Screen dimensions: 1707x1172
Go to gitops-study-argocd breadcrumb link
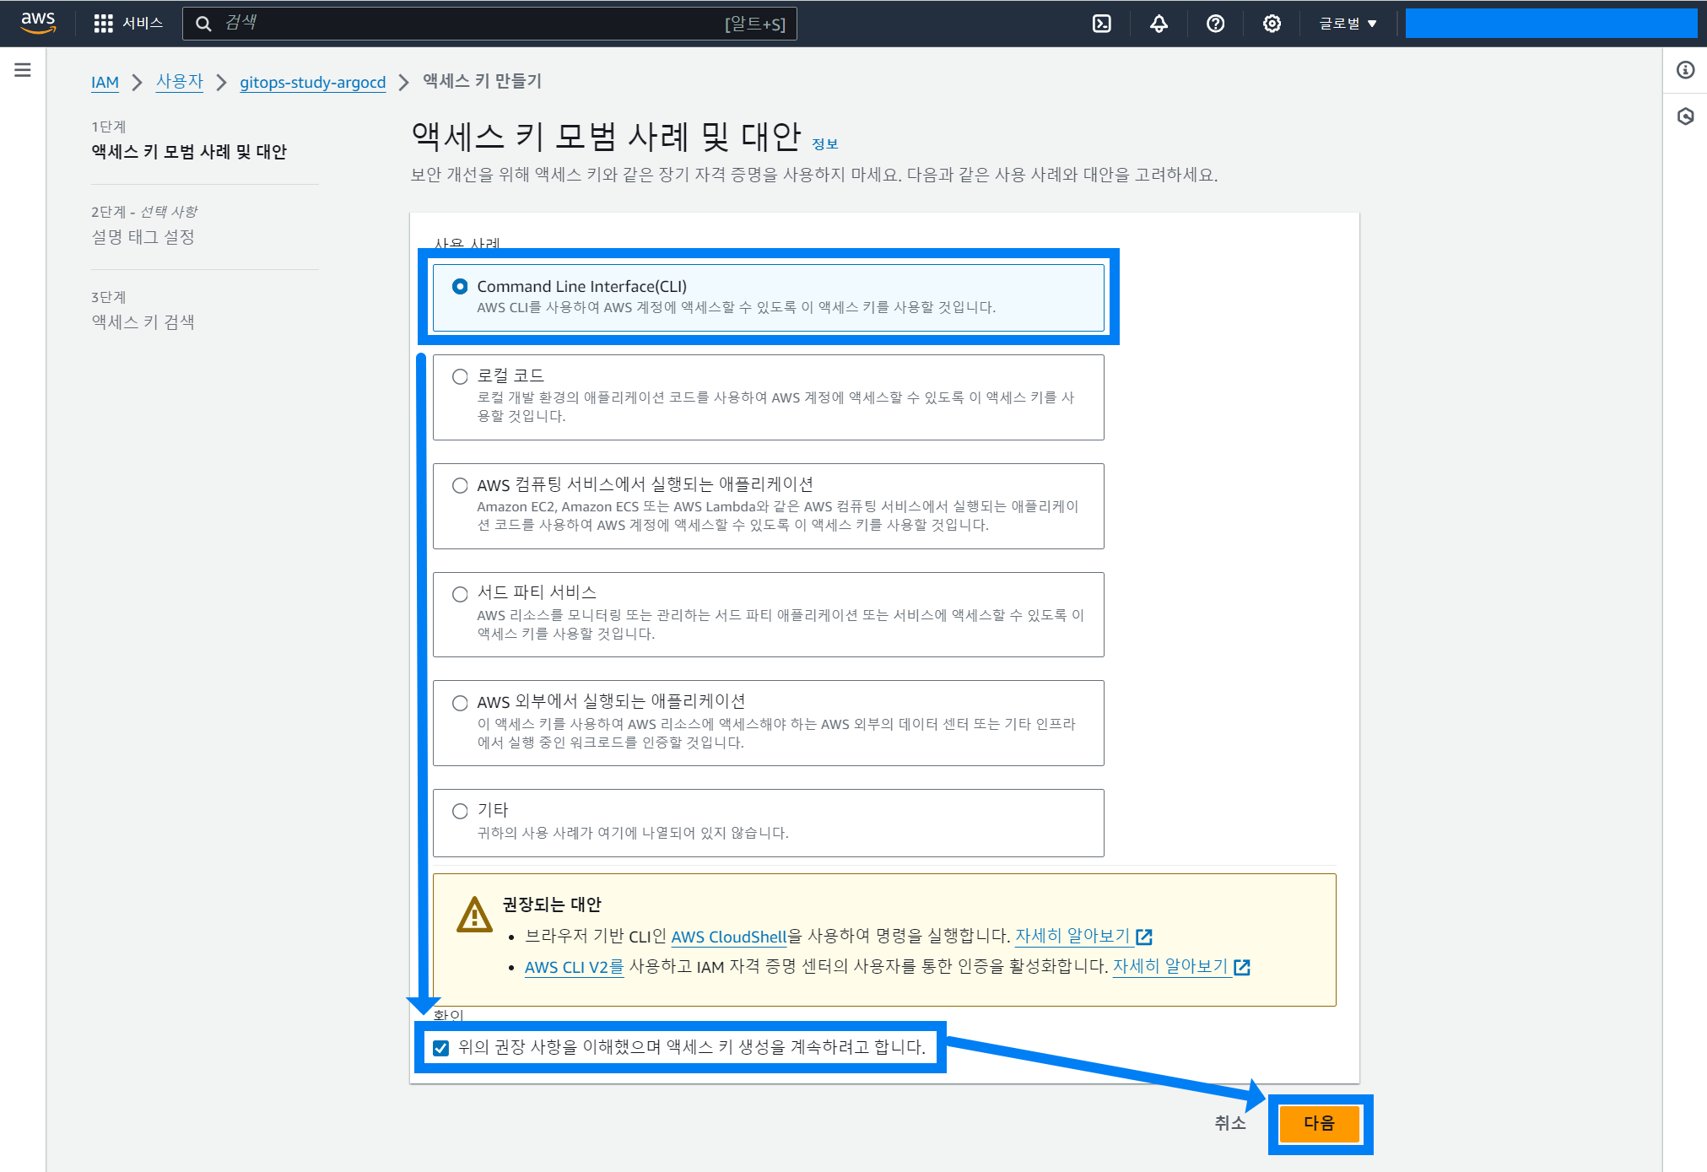(312, 82)
